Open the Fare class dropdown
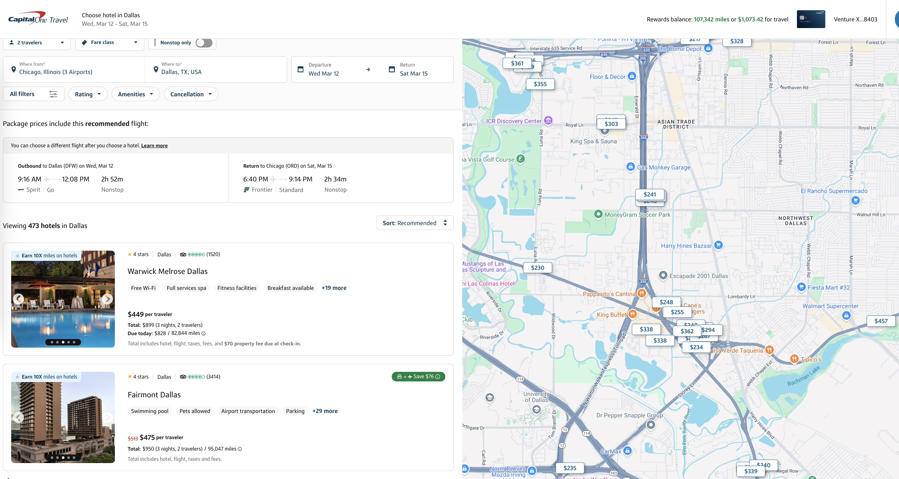 click(x=109, y=42)
